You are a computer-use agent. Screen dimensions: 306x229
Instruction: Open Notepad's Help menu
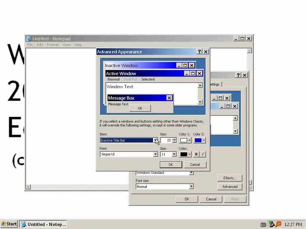click(x=78, y=45)
